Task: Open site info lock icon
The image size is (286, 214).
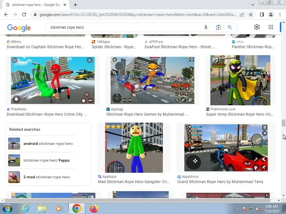Action: pos(35,14)
